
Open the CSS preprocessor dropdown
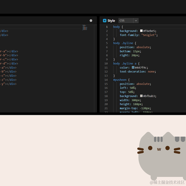point(128,21)
